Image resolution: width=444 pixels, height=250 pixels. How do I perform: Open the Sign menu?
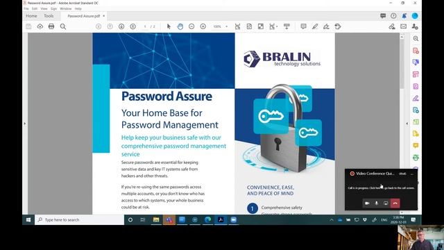tap(54, 9)
